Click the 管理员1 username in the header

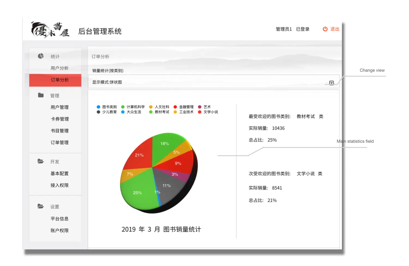tap(284, 29)
